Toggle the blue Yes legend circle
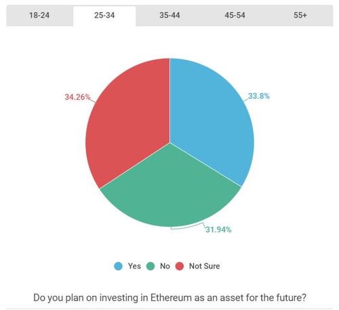Viewport: 339px width, 310px height. click(118, 266)
